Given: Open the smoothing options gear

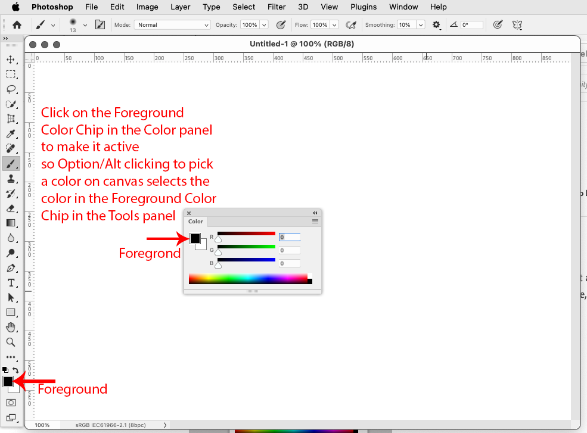Looking at the screenshot, I should (436, 24).
